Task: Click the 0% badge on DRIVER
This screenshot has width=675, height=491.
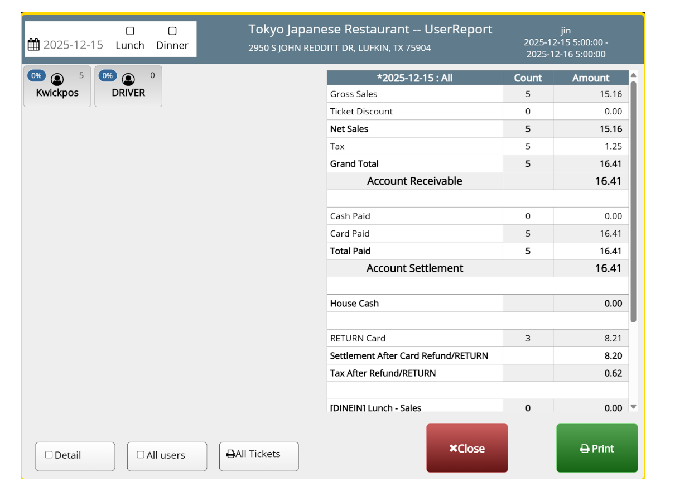Action: [x=108, y=76]
